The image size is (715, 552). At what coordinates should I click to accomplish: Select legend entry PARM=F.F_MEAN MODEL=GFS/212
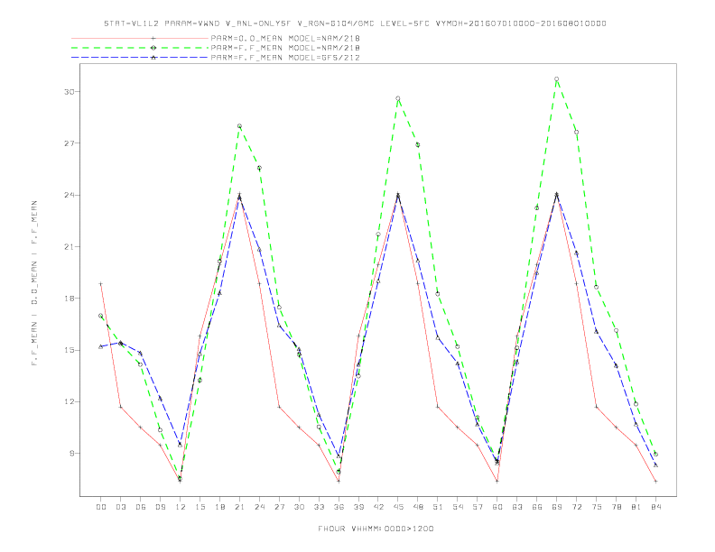click(x=285, y=58)
